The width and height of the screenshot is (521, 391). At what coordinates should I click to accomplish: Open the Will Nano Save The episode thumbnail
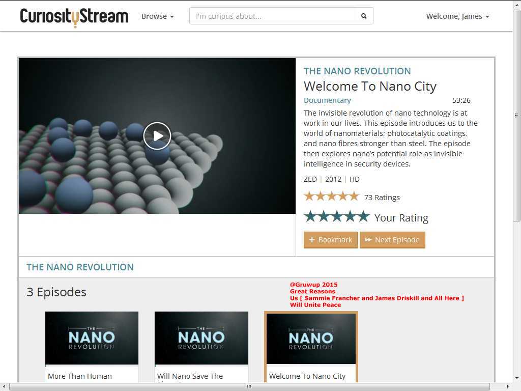[x=201, y=338]
